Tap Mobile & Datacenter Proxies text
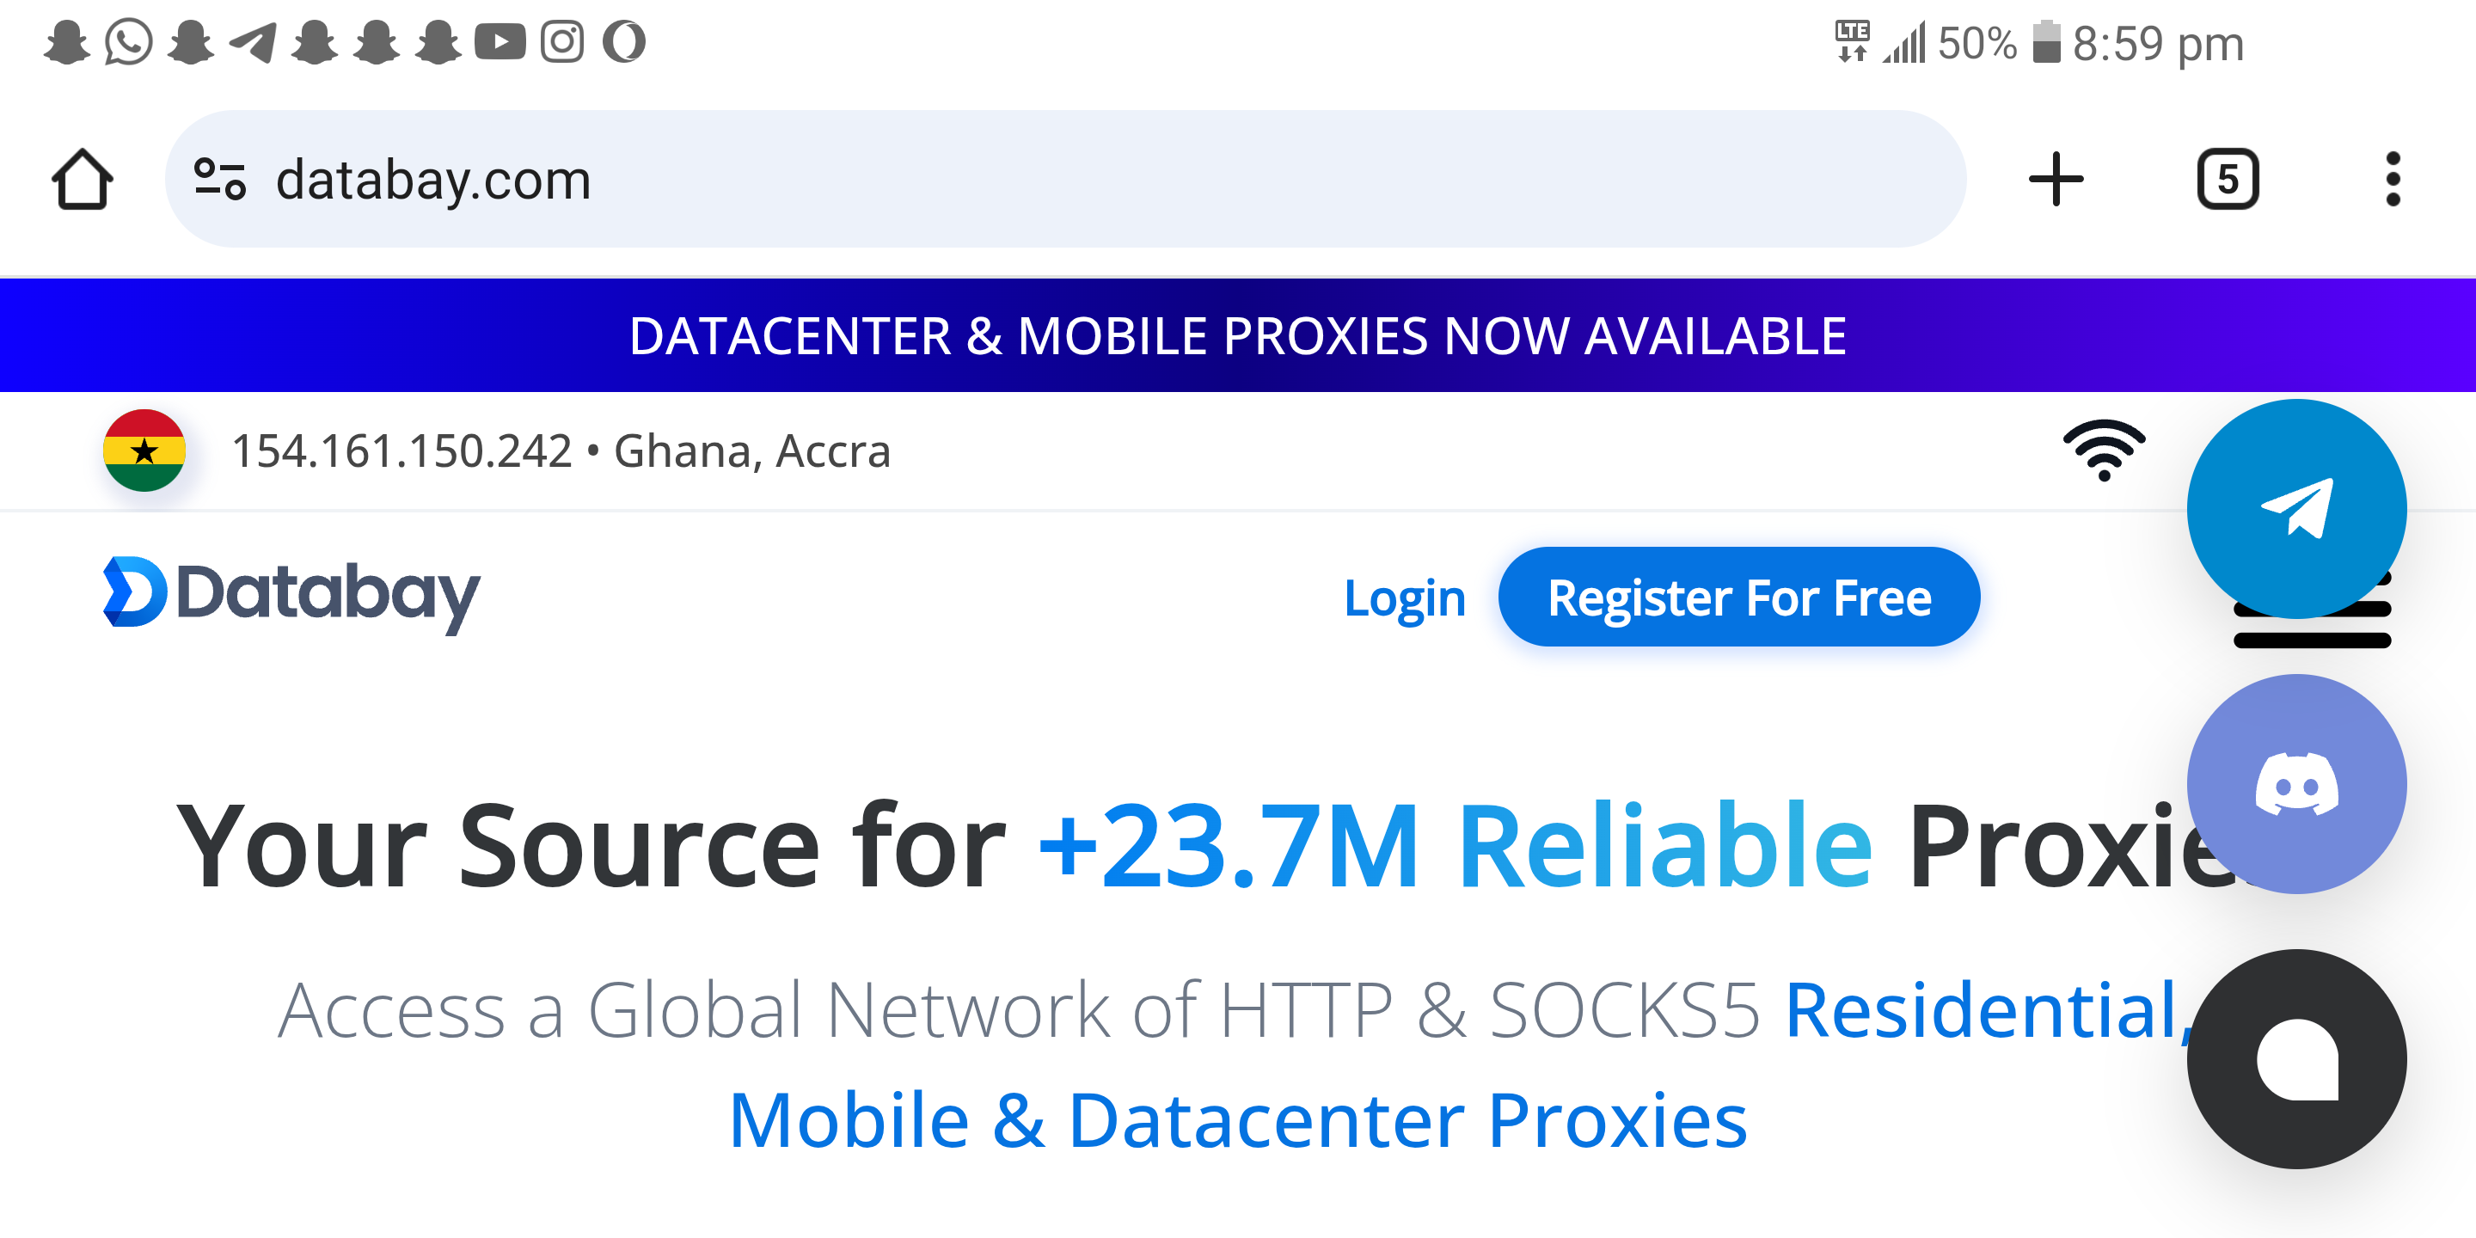The height and width of the screenshot is (1238, 2476). coord(1238,1119)
